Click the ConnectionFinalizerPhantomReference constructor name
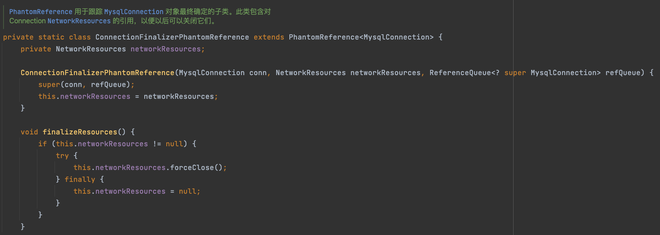This screenshot has height=235, width=660. click(x=97, y=72)
